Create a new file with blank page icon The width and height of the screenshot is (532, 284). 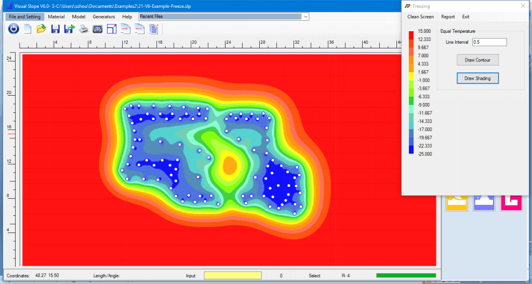(28, 29)
